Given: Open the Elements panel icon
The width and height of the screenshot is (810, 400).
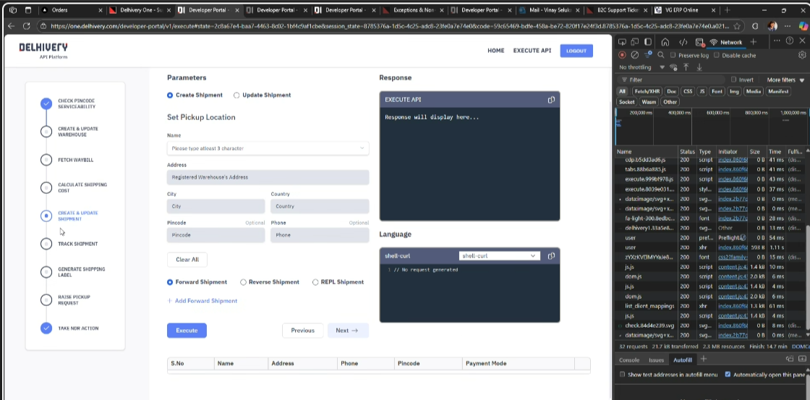Looking at the screenshot, I should coord(683,42).
